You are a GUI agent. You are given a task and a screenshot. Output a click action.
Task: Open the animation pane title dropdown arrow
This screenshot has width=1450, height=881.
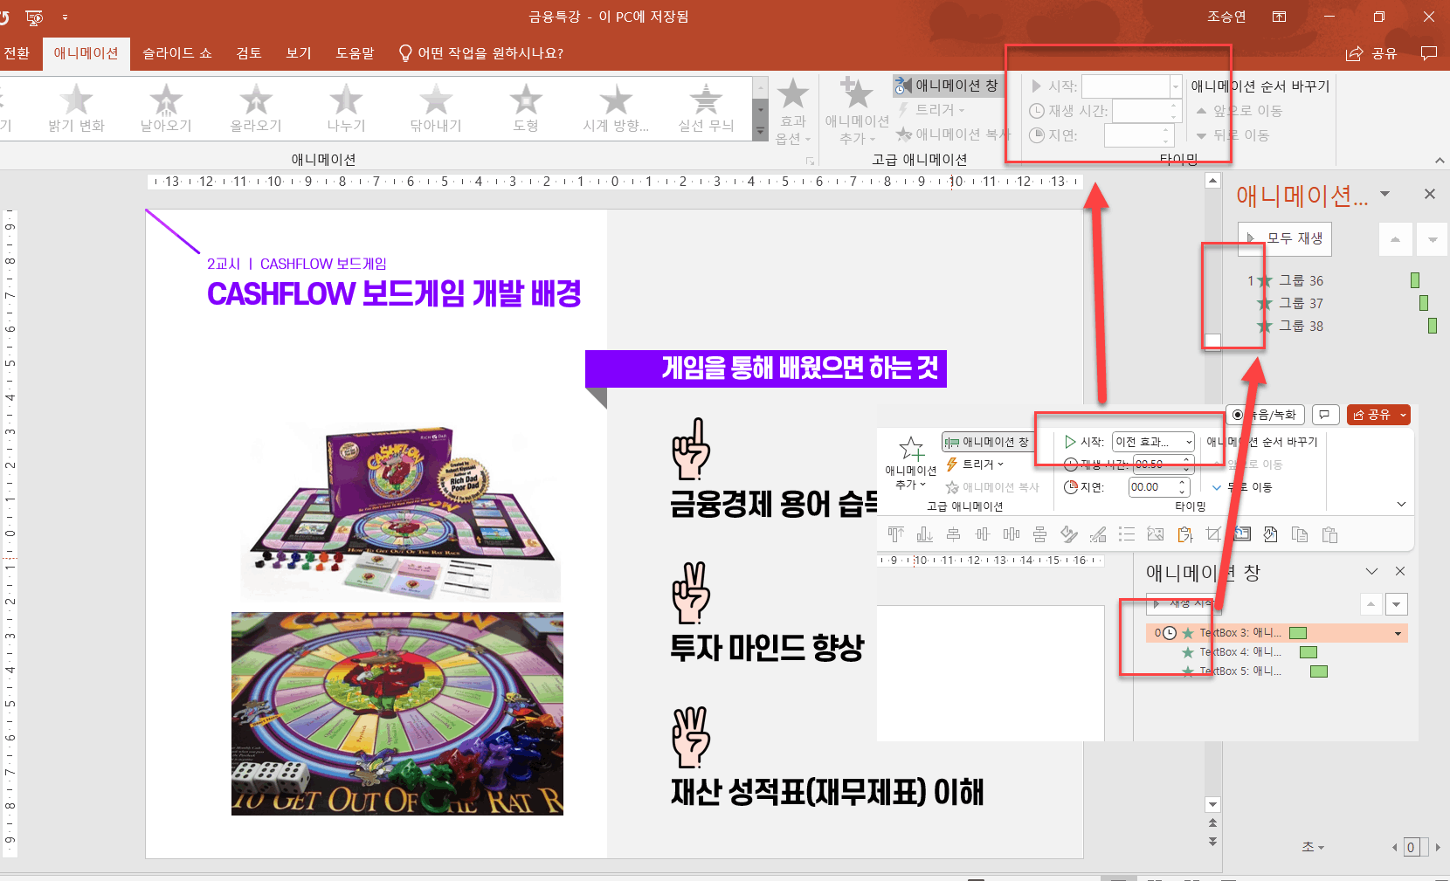click(x=1384, y=194)
